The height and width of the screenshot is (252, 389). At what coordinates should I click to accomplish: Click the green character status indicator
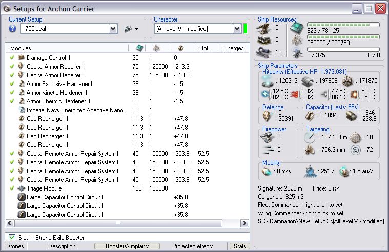[245, 29]
